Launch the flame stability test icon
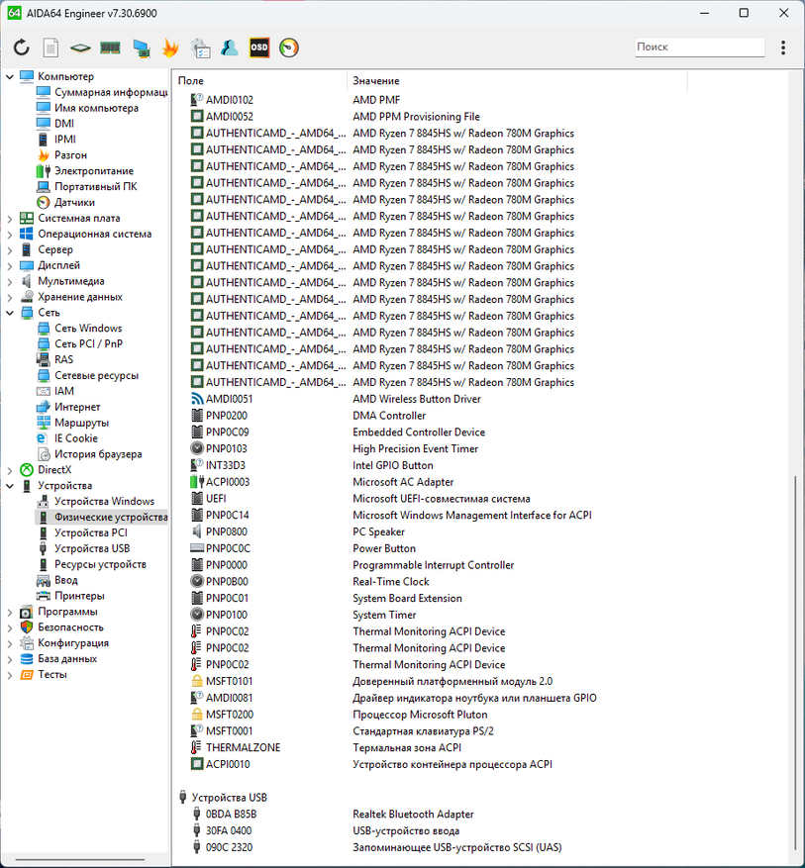 click(170, 48)
